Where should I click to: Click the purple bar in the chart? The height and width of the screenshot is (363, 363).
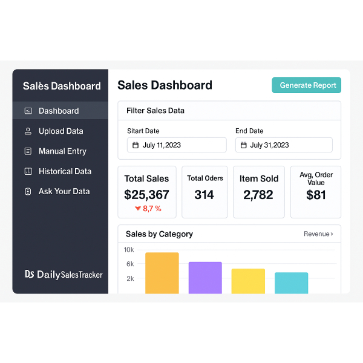[x=205, y=278]
